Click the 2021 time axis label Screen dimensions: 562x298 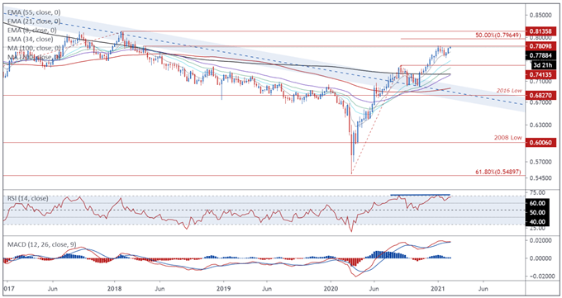[x=438, y=288]
